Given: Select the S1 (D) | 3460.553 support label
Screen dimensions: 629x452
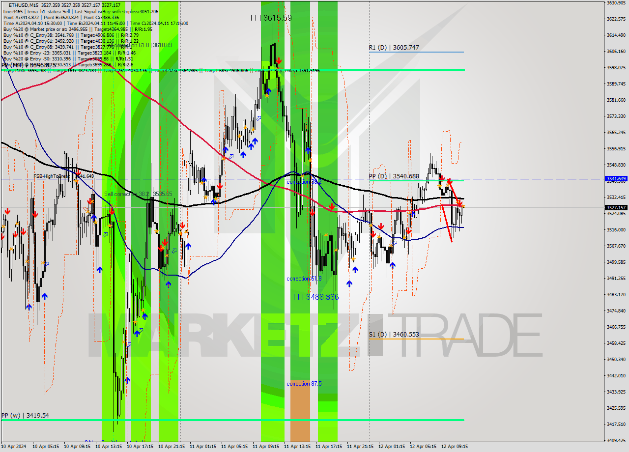Looking at the screenshot, I should pyautogui.click(x=394, y=335).
